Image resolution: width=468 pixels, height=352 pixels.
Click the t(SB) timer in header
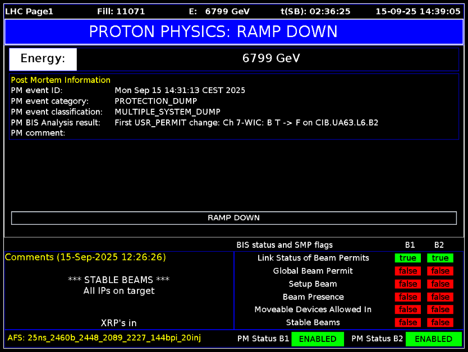(x=315, y=11)
